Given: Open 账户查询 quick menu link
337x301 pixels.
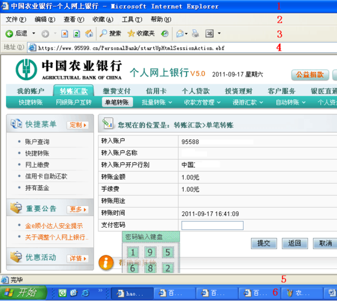Looking at the screenshot, I should point(37,141).
